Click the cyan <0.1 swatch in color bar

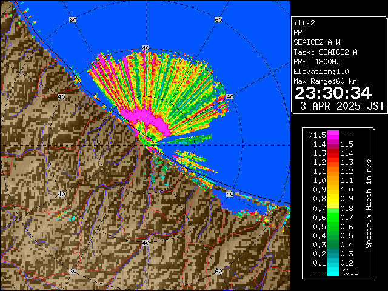tap(333, 272)
